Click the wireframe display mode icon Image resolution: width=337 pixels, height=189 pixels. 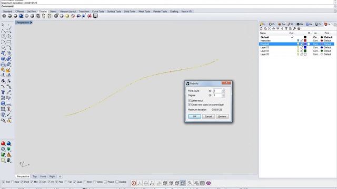click(x=4, y=16)
